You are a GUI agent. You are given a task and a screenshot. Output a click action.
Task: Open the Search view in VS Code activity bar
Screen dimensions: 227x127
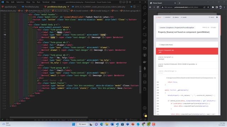click(x=145, y=14)
